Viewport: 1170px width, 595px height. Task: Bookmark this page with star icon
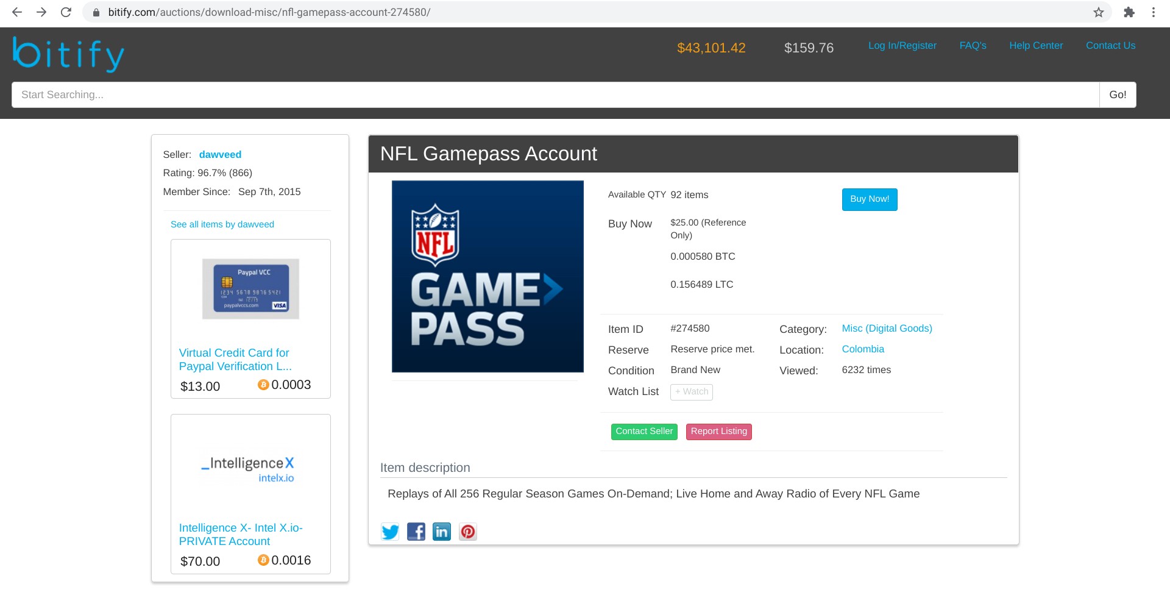pos(1099,12)
